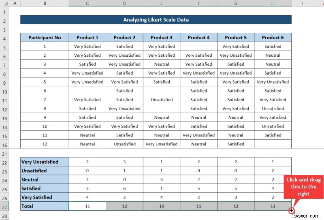324x220 pixels.
Task: Select column D header
Action: pyautogui.click(x=124, y=3)
